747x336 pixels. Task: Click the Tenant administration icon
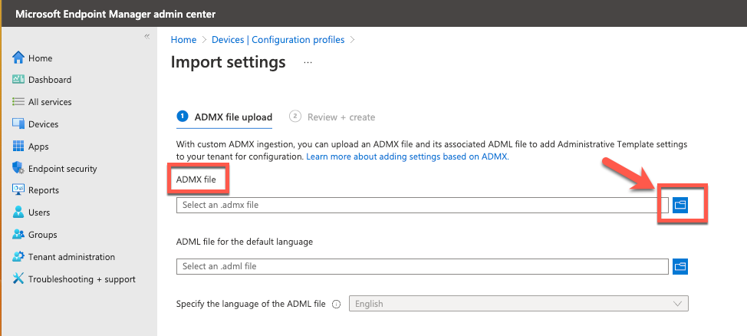coord(18,256)
